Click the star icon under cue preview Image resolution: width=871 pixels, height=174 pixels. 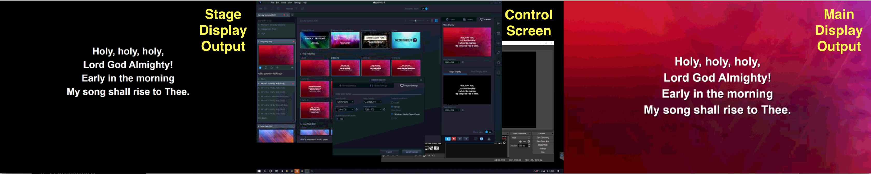[271, 68]
